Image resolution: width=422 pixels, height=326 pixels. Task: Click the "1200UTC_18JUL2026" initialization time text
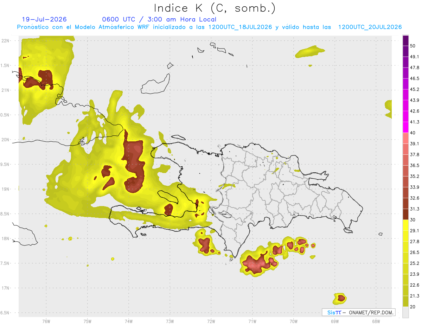point(240,27)
